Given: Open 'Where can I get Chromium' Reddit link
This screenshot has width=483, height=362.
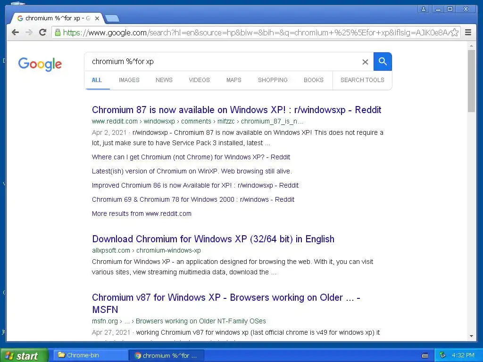Looking at the screenshot, I should point(191,157).
